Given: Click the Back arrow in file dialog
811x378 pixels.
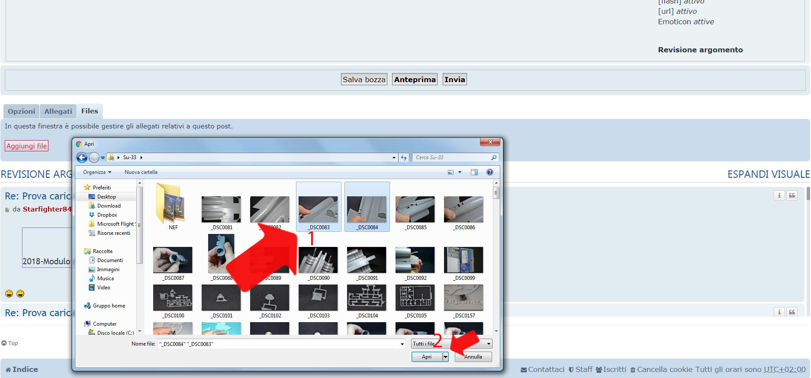Looking at the screenshot, I should click(x=82, y=157).
